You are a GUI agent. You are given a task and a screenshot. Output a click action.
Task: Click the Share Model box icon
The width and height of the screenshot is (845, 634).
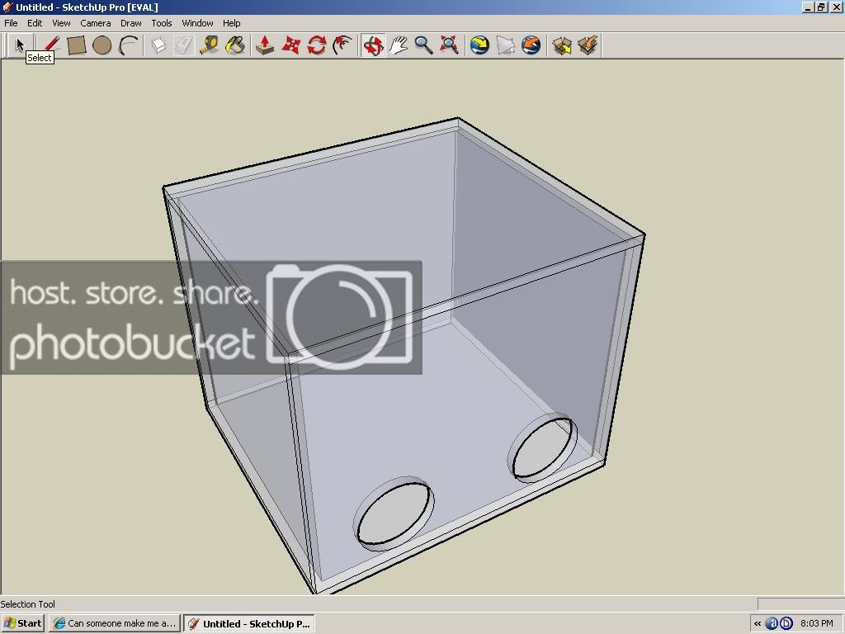pos(588,45)
